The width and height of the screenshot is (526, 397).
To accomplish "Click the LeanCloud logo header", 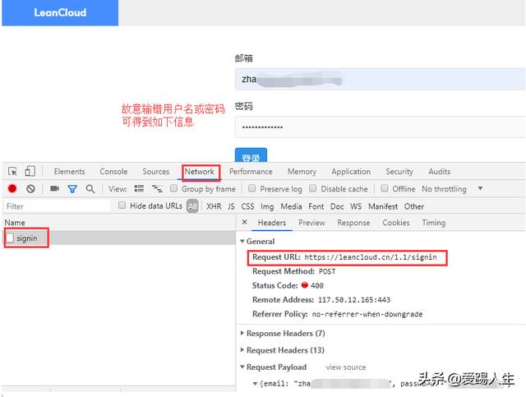I will pos(60,13).
